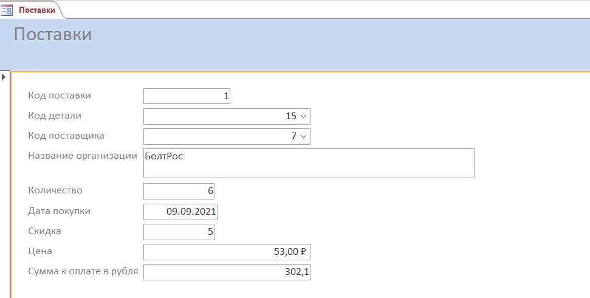Open the Код поставщика dropdown arrow
590x298 pixels.
coord(304,136)
